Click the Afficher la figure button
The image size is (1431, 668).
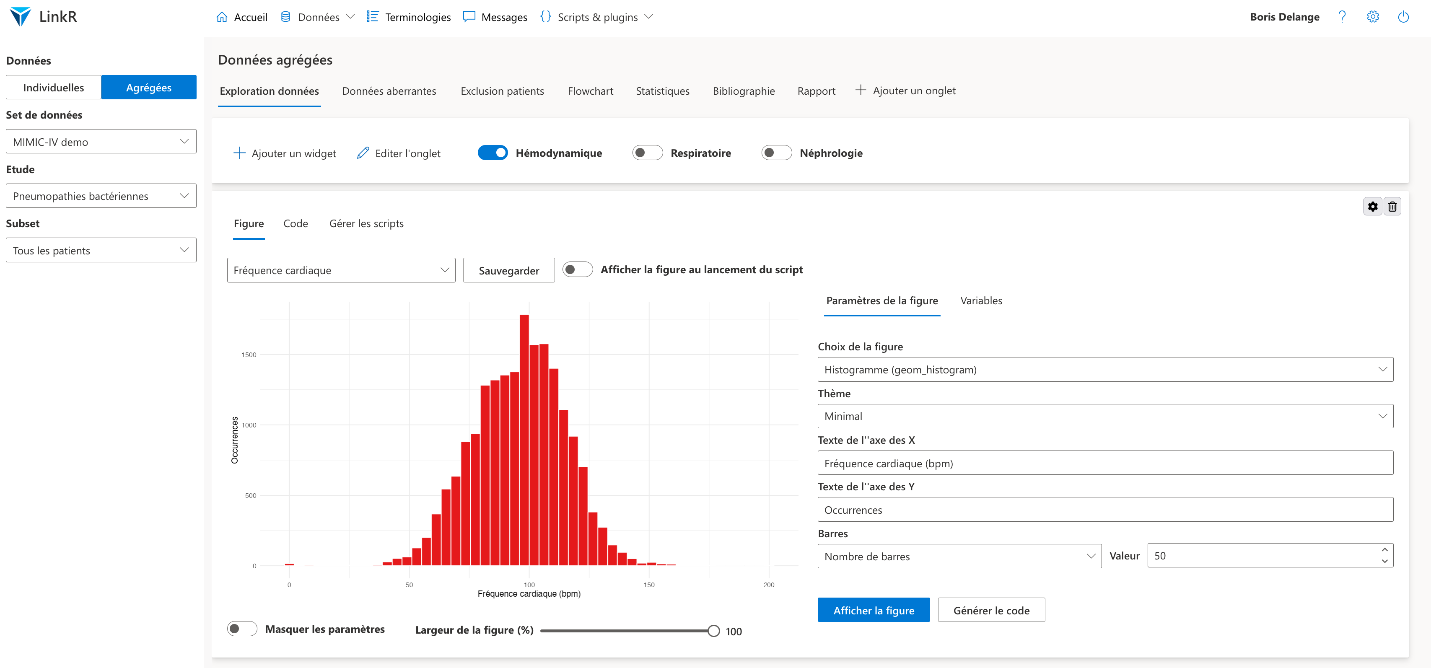(873, 610)
